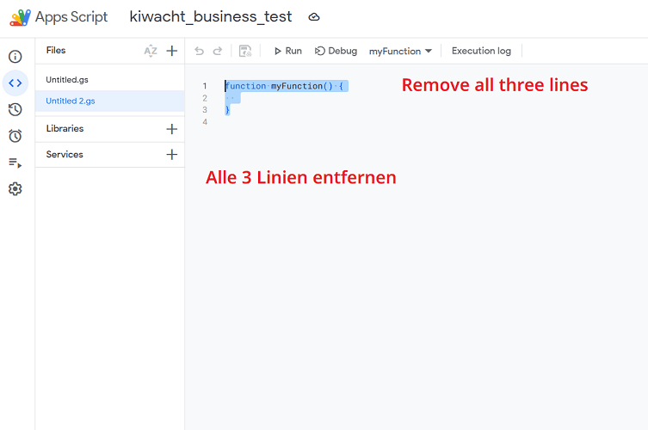This screenshot has width=648, height=430.
Task: Click the Undo arrow
Action: [199, 51]
